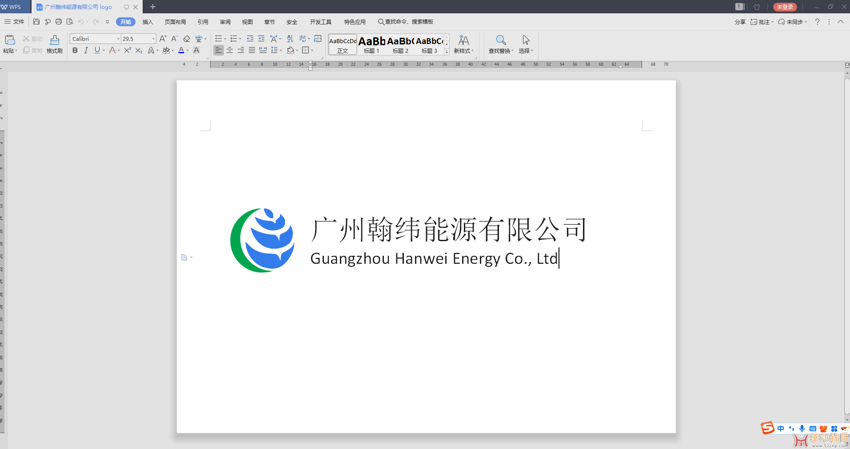This screenshot has width=850, height=449.
Task: Open Find and Replace (查找替换)
Action: tap(501, 44)
